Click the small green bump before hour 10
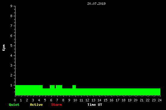Viewport: 166px width, 110px height. (74, 87)
